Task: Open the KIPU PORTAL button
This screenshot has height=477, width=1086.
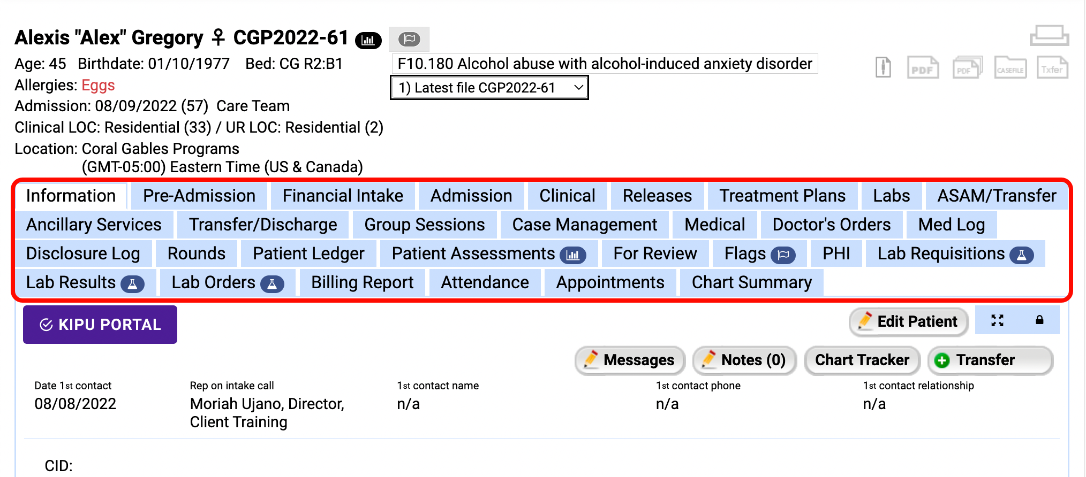Action: click(x=100, y=325)
